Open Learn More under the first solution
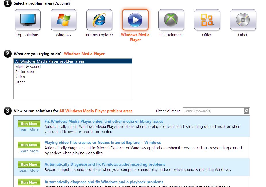 click(29, 130)
